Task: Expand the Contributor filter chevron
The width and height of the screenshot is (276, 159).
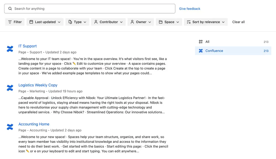Action: [121, 22]
